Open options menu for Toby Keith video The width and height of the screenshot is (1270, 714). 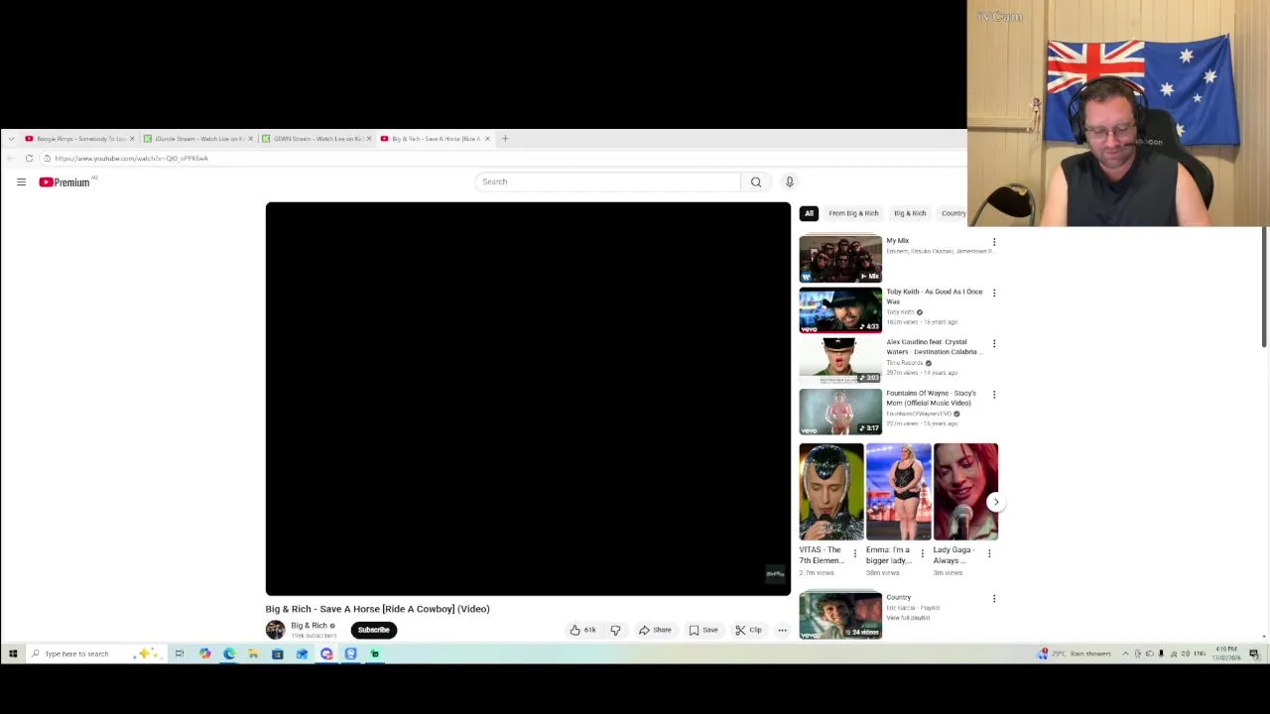(994, 293)
